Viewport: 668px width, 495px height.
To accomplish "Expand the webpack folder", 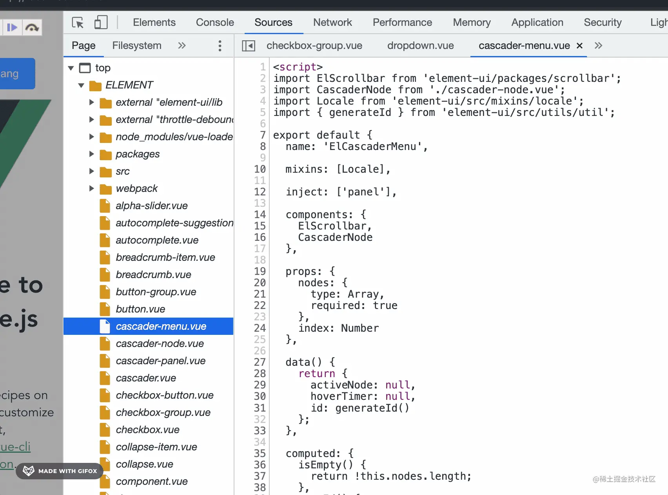I will [91, 188].
